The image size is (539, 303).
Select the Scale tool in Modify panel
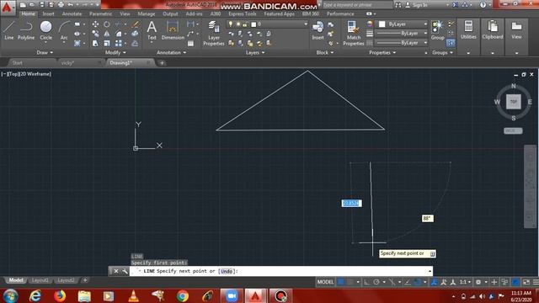(x=107, y=43)
